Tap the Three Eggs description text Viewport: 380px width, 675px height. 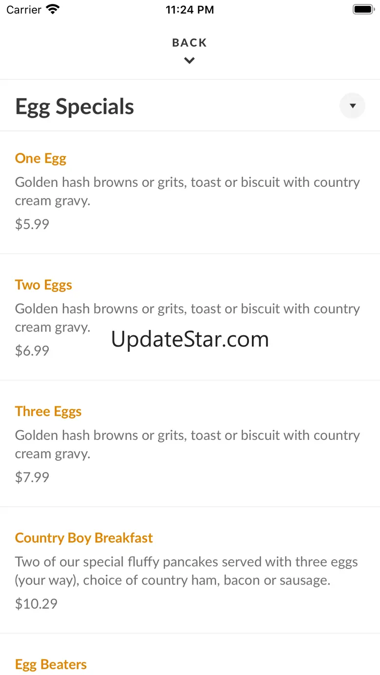tap(188, 444)
